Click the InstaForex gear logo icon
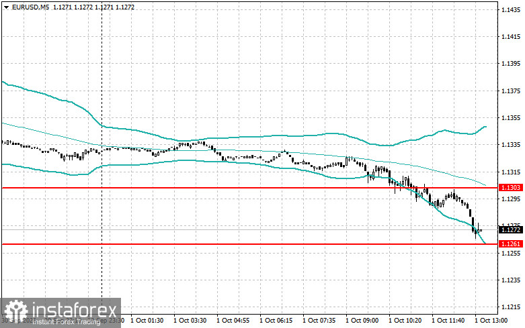 pyautogui.click(x=15, y=312)
